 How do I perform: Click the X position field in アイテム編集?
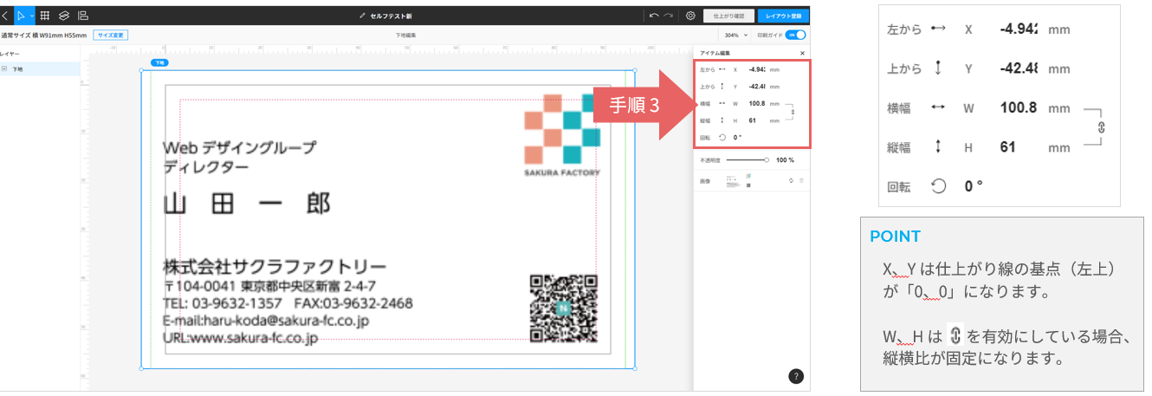click(758, 69)
